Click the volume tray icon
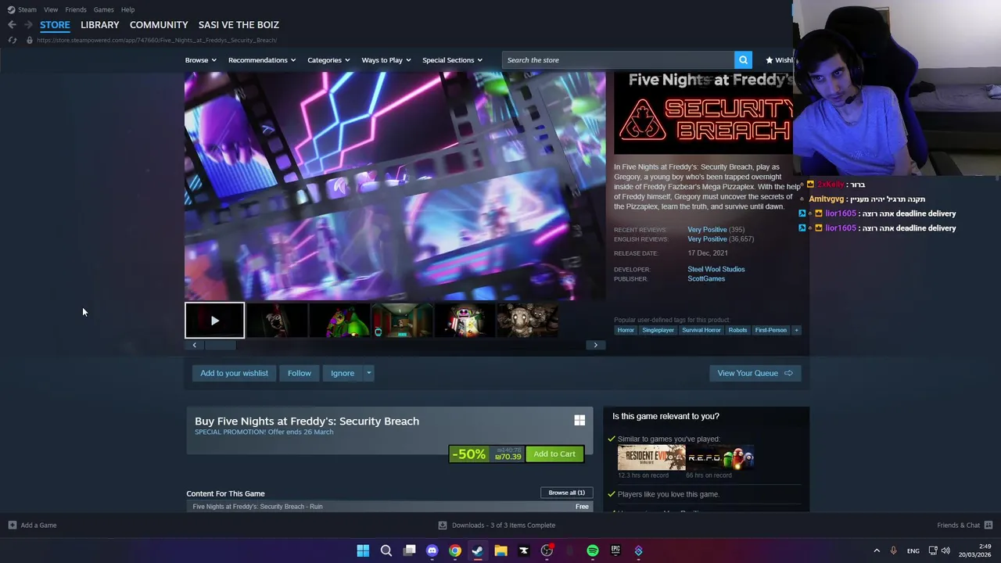Image resolution: width=1001 pixels, height=563 pixels. pos(945,550)
